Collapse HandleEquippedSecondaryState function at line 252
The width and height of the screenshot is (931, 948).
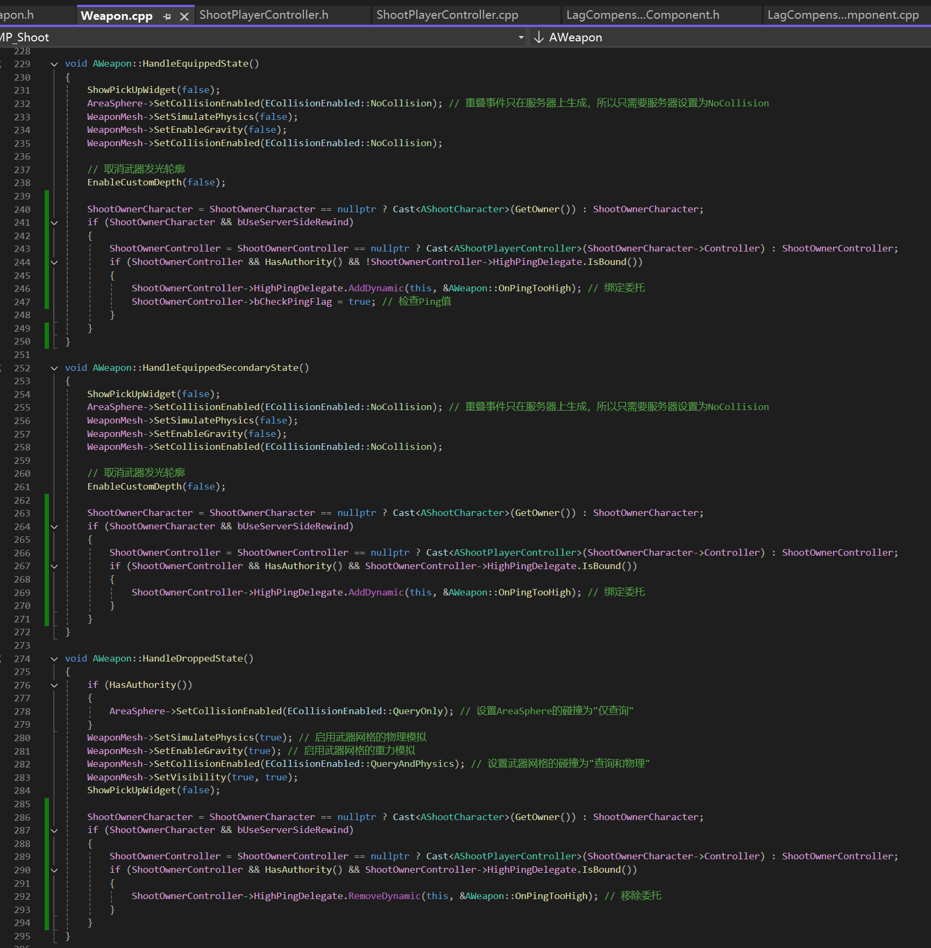(54, 368)
